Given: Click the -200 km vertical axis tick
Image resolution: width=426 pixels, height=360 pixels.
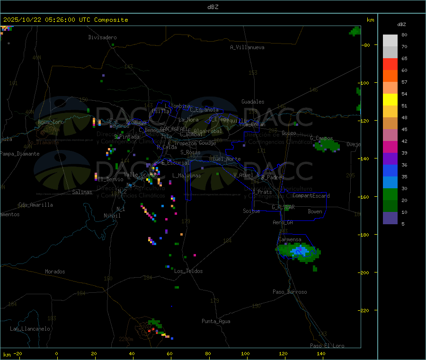Looking at the screenshot, I should [364, 272].
